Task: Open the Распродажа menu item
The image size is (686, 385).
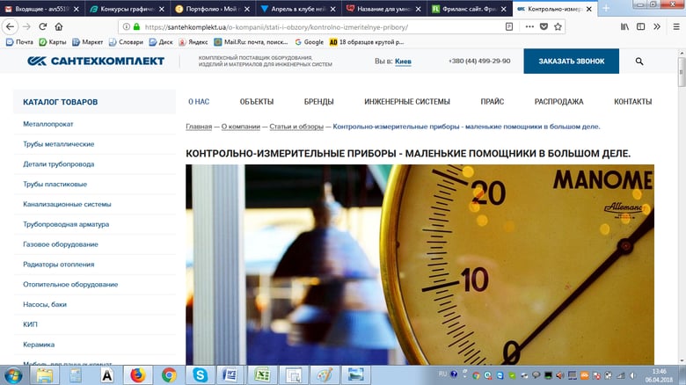Action: [x=558, y=101]
